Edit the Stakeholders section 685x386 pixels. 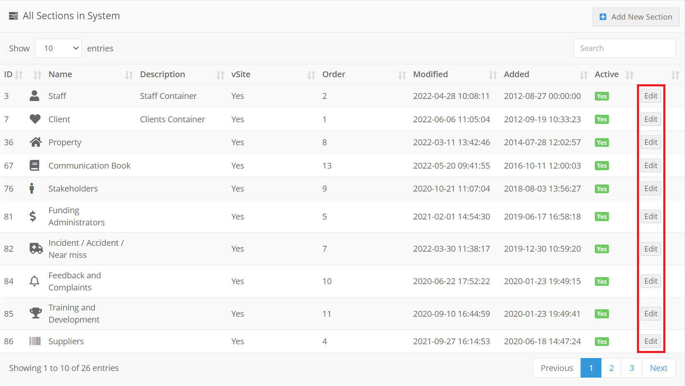pos(651,189)
